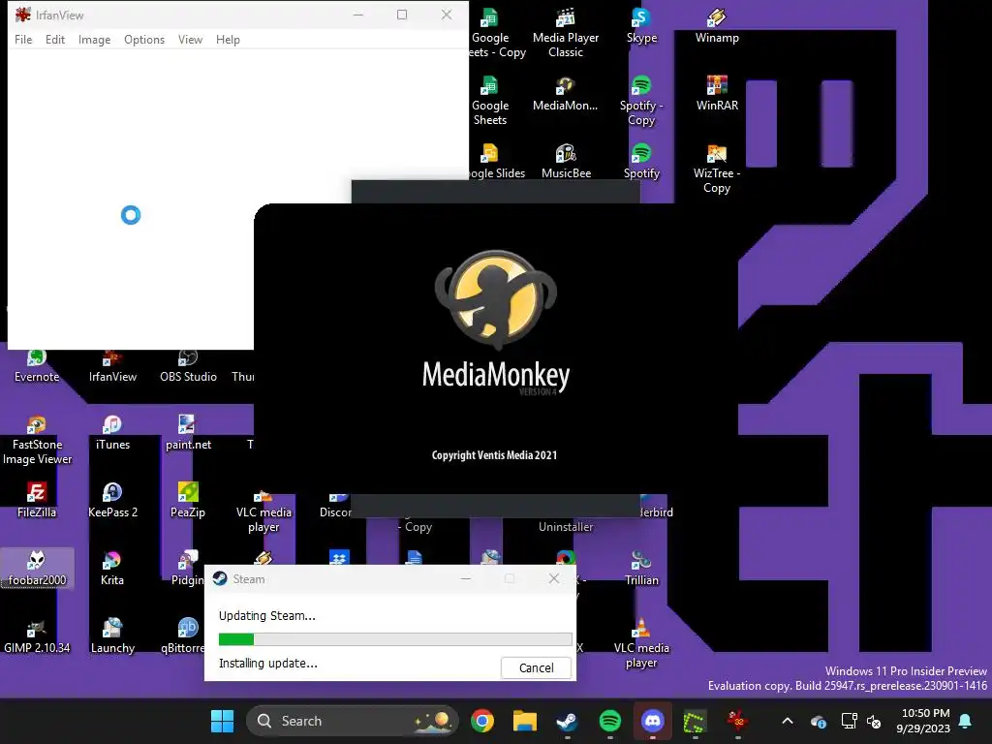Open File Explorer from the taskbar

coord(524,721)
